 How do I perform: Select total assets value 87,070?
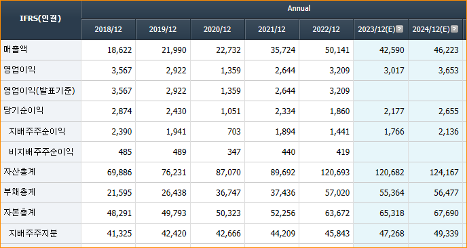point(229,173)
